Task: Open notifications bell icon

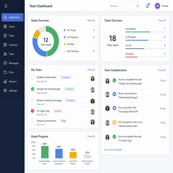Action: click(148, 6)
